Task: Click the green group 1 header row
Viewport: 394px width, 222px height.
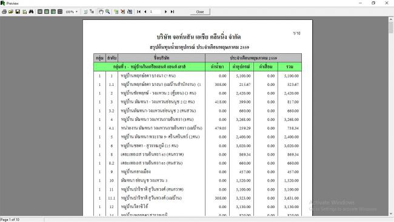Action: pos(198,67)
